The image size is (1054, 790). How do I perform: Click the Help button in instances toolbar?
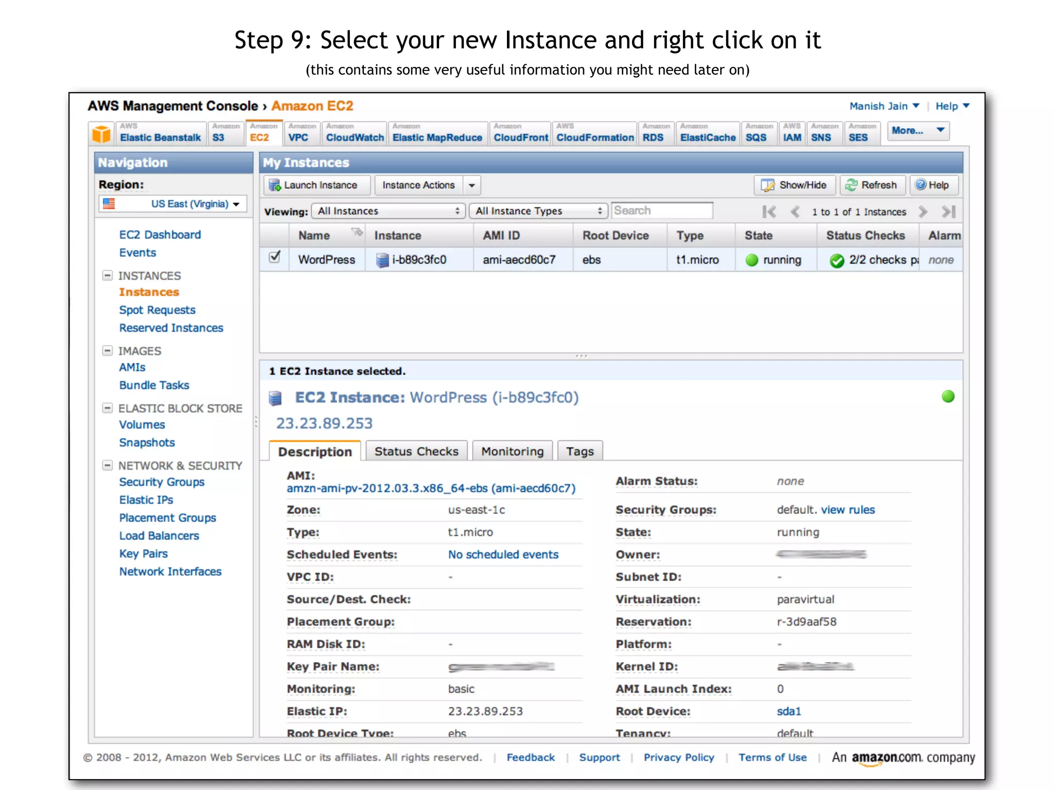coord(934,185)
